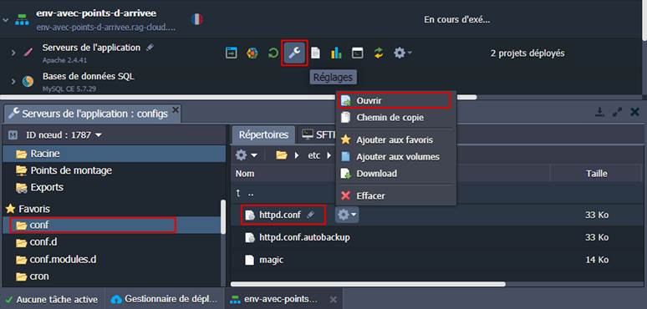Viewport: 647px width, 309px height.
Task: Click the download-panel icon at top right of configs
Action: click(599, 112)
